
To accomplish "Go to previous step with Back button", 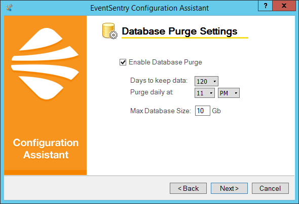I will pos(188,188).
